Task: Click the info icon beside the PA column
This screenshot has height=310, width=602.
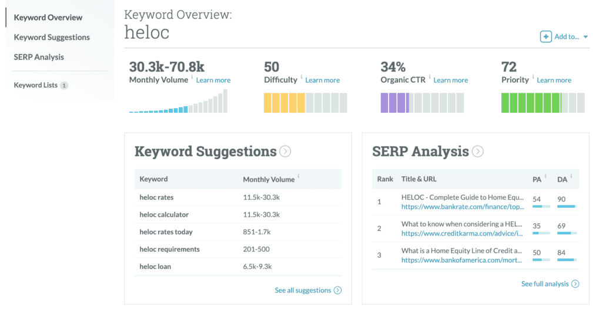Action: [545, 177]
